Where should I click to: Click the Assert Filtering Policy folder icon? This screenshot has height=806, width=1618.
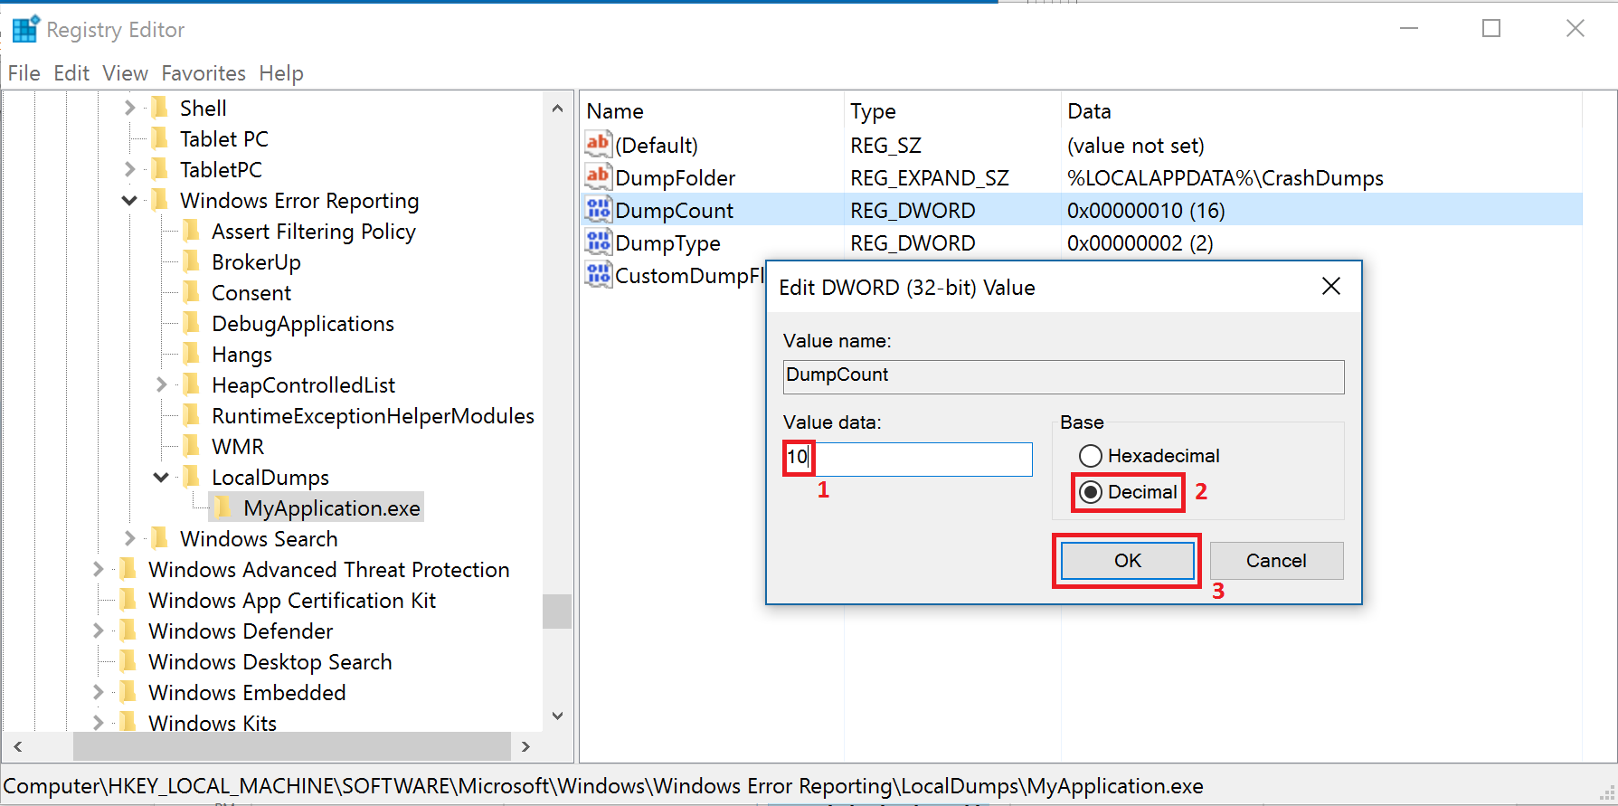pos(192,231)
